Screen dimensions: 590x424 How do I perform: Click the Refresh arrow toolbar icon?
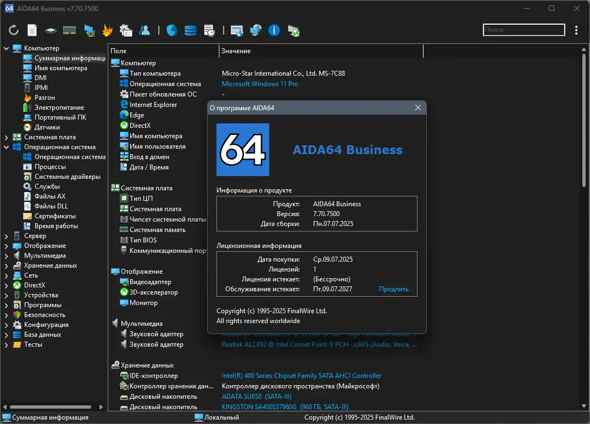click(14, 30)
